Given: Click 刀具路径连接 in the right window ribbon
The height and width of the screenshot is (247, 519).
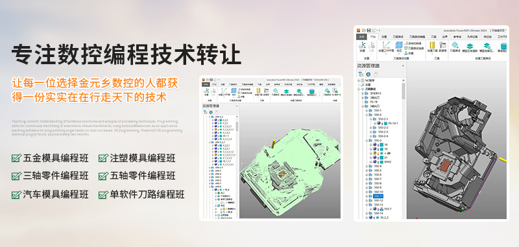Looking at the screenshot, I should pyautogui.click(x=414, y=48).
